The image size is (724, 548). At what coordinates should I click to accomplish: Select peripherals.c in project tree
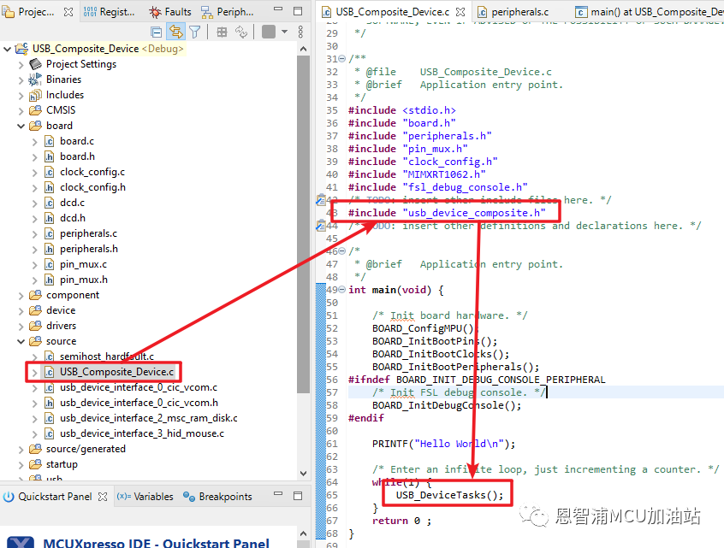[88, 233]
